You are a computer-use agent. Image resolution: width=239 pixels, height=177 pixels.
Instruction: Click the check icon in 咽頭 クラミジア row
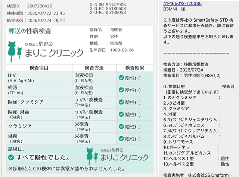[121, 102]
